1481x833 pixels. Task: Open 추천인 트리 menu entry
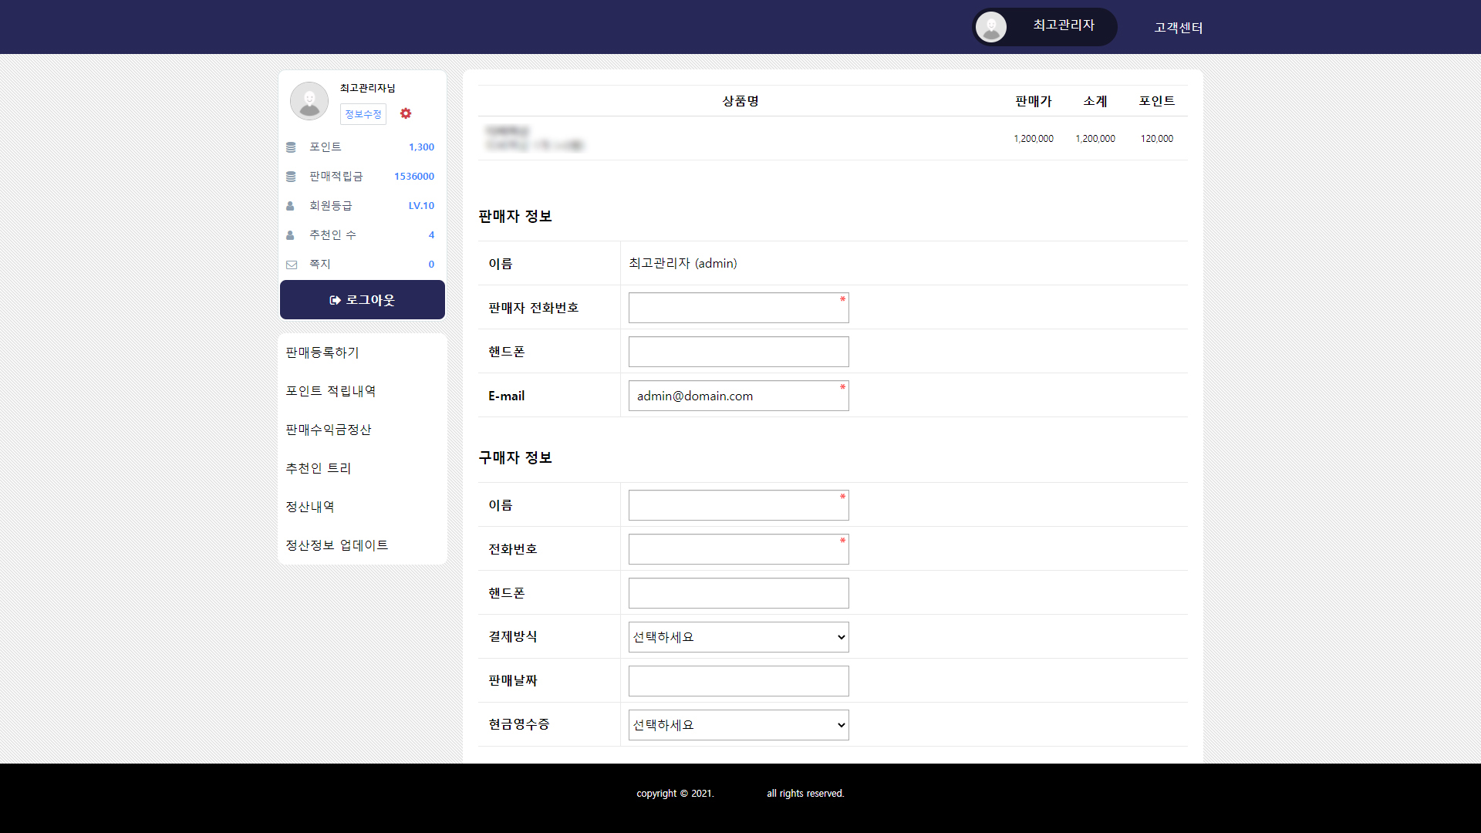pos(319,468)
